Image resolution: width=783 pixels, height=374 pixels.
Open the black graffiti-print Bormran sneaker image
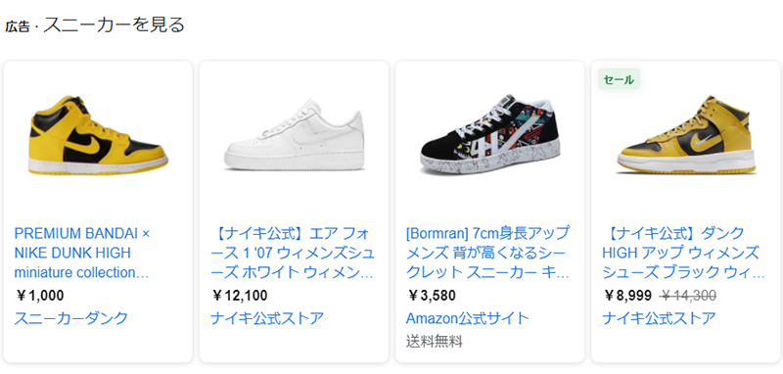tap(490, 134)
